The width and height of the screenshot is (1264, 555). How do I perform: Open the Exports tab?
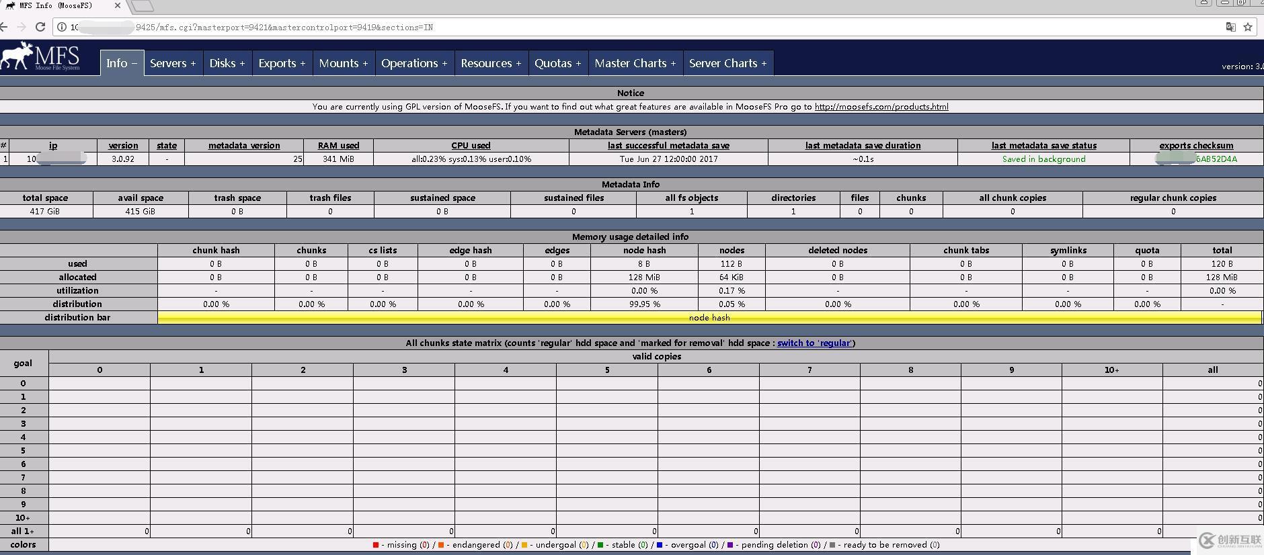[276, 63]
